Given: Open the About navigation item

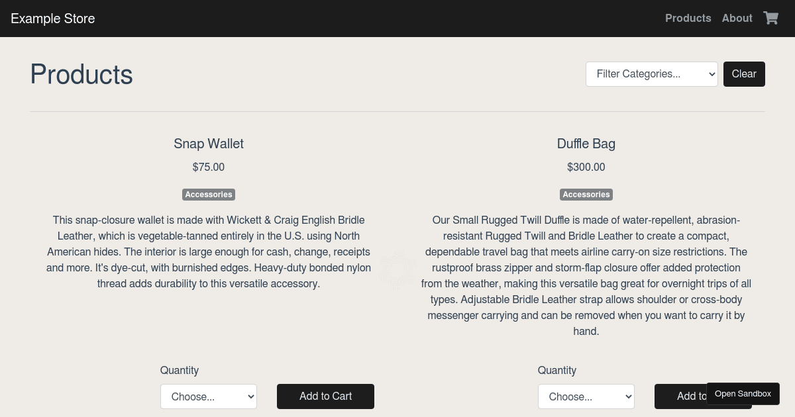Looking at the screenshot, I should pyautogui.click(x=737, y=18).
